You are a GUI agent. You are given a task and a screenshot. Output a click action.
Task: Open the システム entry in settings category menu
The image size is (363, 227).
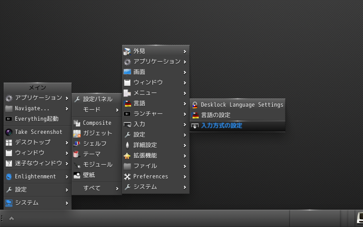click(156, 187)
